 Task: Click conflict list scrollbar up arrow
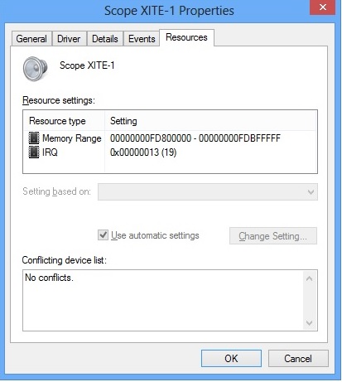(310, 278)
